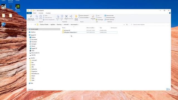
Task: Open Musica in the navigation pane
Action: click(x=33, y=46)
